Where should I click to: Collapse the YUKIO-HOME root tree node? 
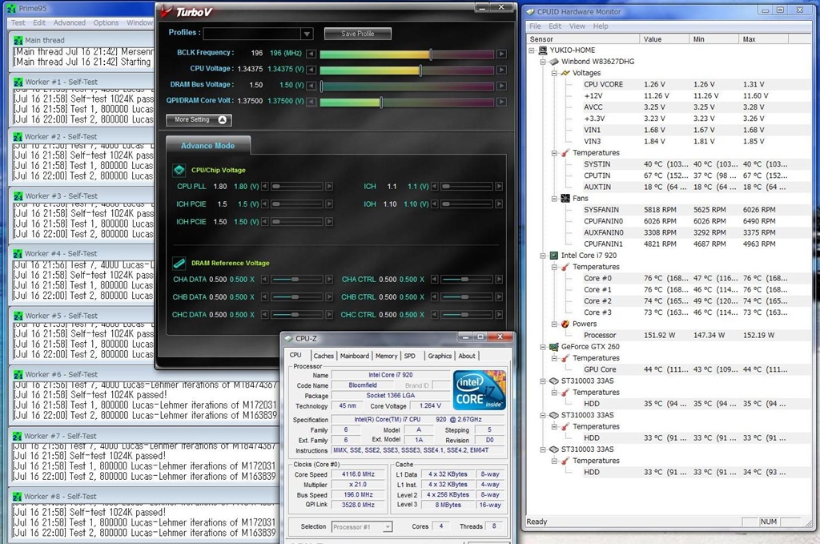pyautogui.click(x=533, y=50)
